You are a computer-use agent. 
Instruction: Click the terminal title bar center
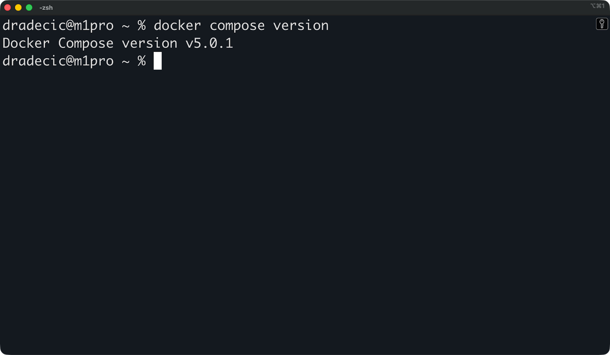305,7
